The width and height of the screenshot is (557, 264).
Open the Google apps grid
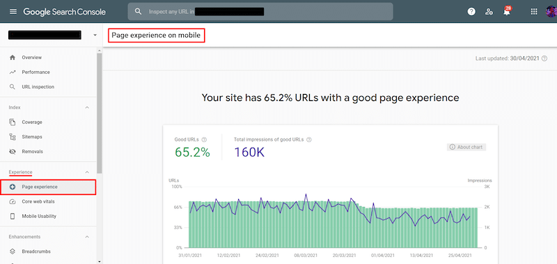click(533, 11)
